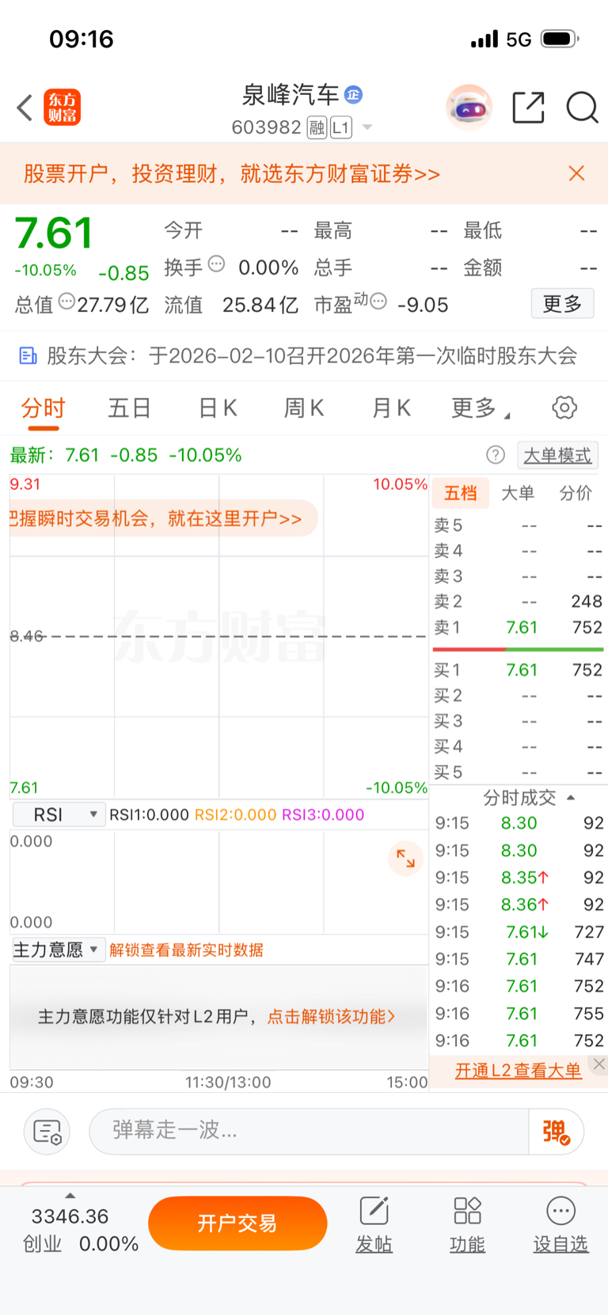This screenshot has height=1316, width=608.
Task: Tap the robot assistant avatar icon
Action: [469, 108]
